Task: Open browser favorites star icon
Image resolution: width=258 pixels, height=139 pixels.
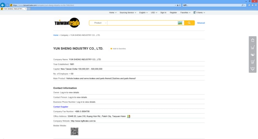Action: click(x=253, y=5)
